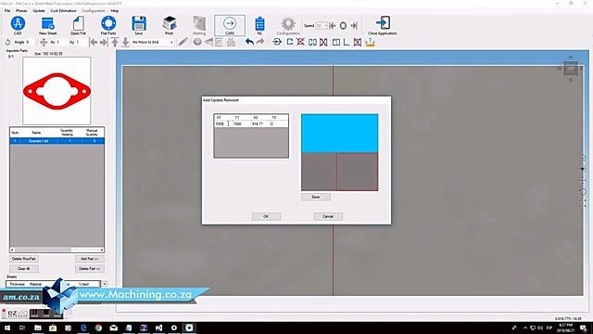Confirm remnant dialog with OK
This screenshot has height=334, width=593.
point(266,216)
